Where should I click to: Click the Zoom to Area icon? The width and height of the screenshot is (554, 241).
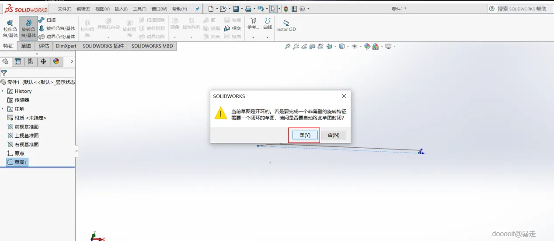[x=296, y=47]
